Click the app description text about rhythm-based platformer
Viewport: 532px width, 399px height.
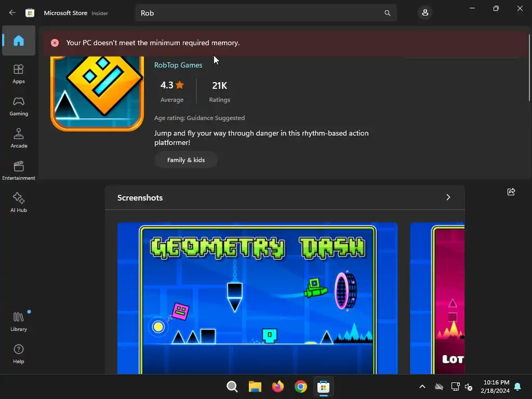pos(261,138)
